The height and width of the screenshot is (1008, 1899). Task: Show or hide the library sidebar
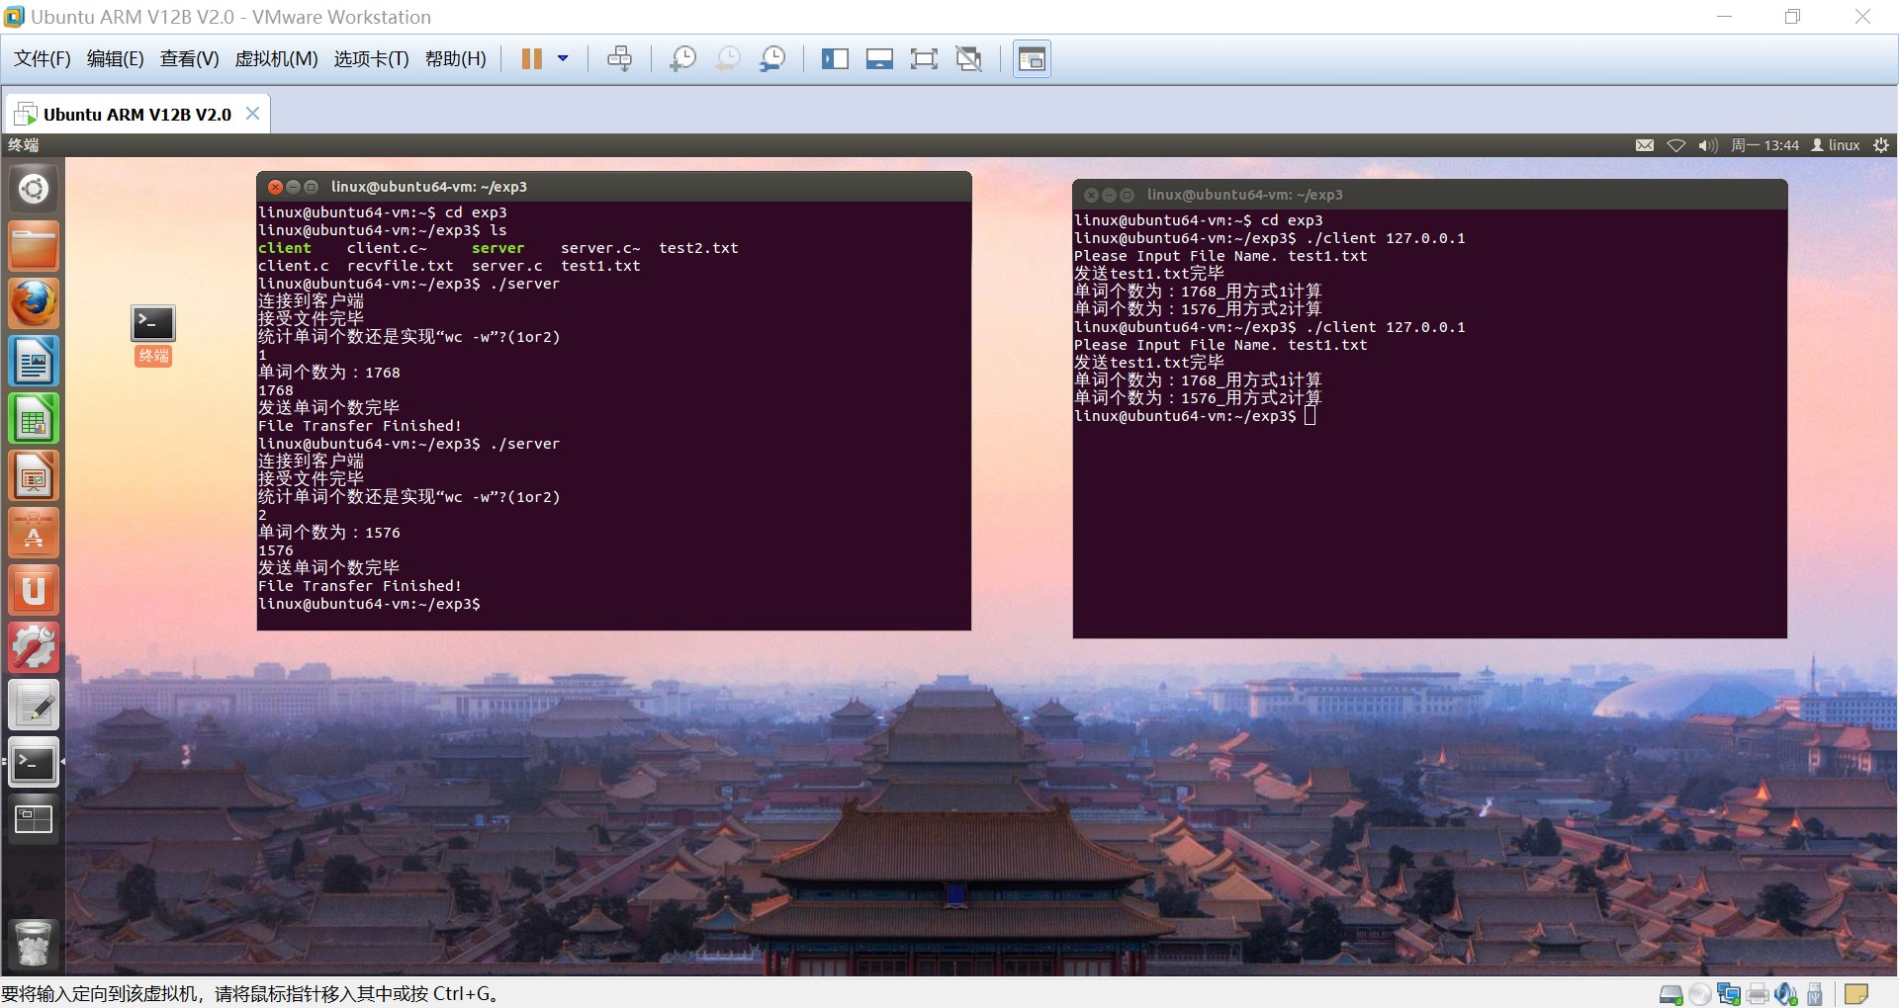[835, 59]
